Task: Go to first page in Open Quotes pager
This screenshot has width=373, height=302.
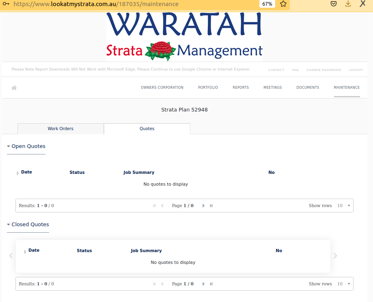Action: point(154,206)
